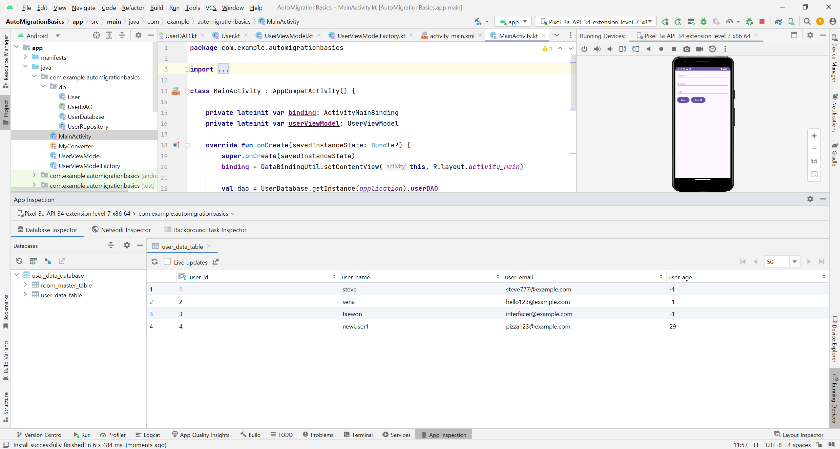Open the Logcat tool window button
The height and width of the screenshot is (449, 840).
[148, 435]
